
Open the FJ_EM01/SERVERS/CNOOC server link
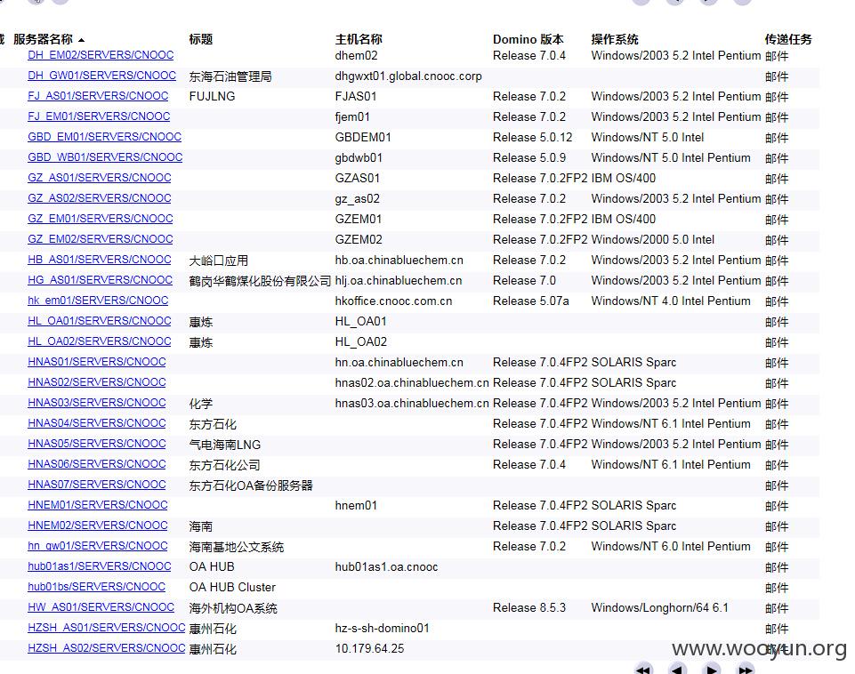99,116
